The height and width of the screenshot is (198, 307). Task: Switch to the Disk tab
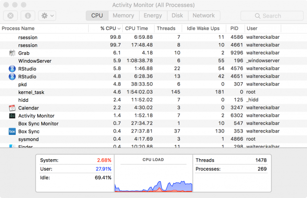(177, 16)
